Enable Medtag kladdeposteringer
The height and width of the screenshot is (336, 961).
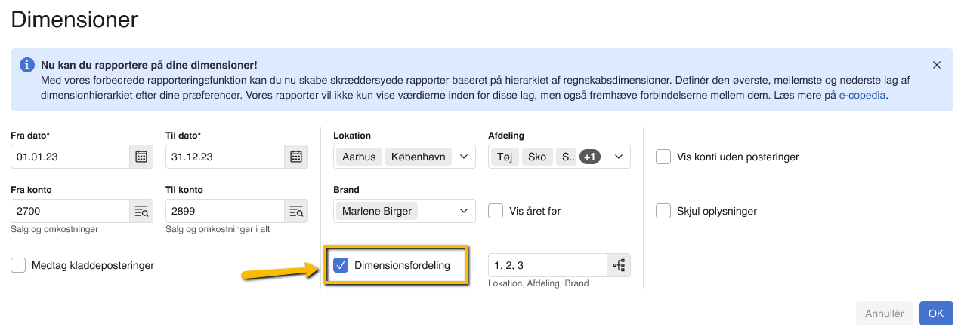click(x=18, y=265)
